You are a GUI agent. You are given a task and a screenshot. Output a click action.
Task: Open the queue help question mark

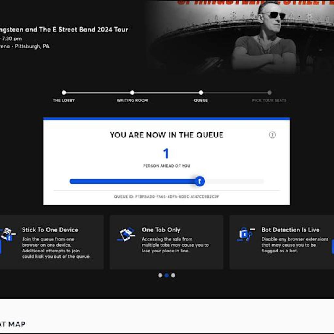(273, 134)
